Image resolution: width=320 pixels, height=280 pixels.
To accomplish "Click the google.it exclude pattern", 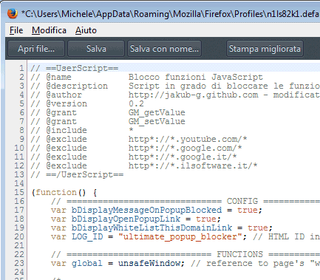I will [x=183, y=157].
